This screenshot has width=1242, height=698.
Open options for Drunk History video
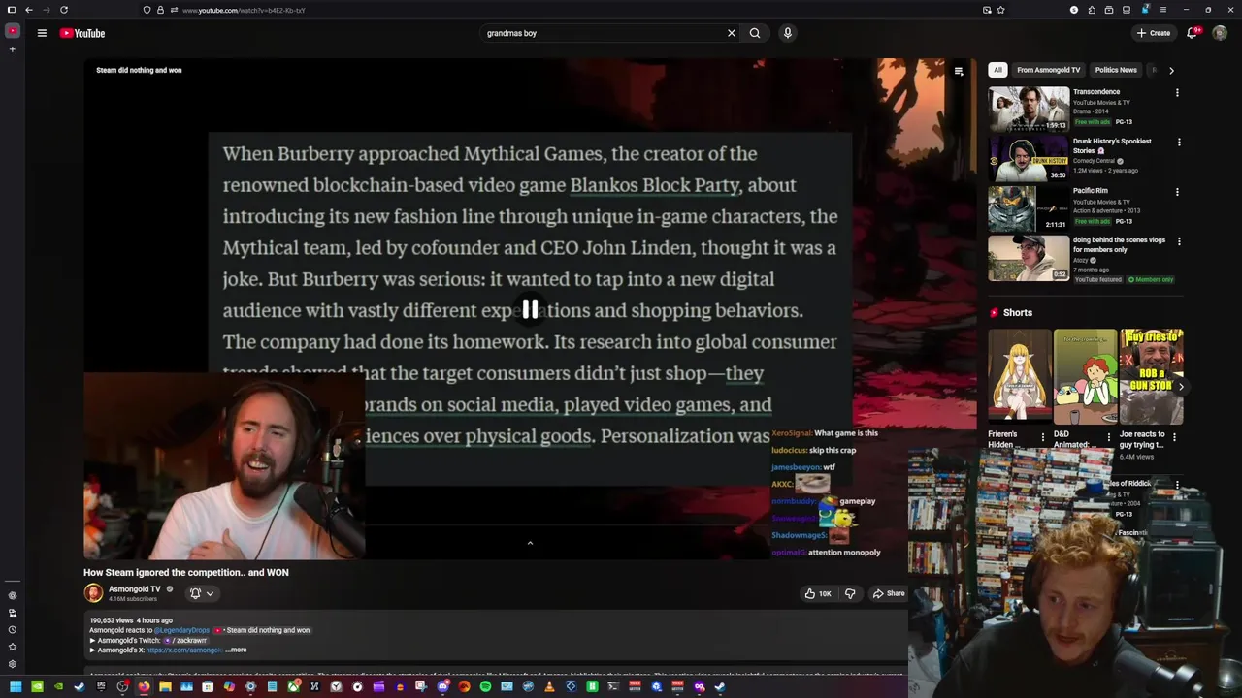[x=1179, y=143]
